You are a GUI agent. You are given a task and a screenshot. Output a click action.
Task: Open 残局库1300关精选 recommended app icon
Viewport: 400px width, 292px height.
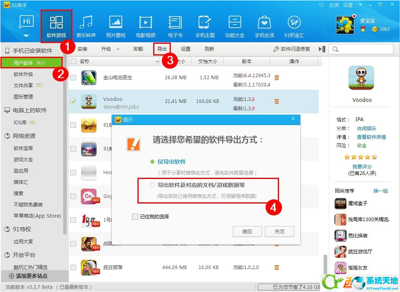(341, 219)
